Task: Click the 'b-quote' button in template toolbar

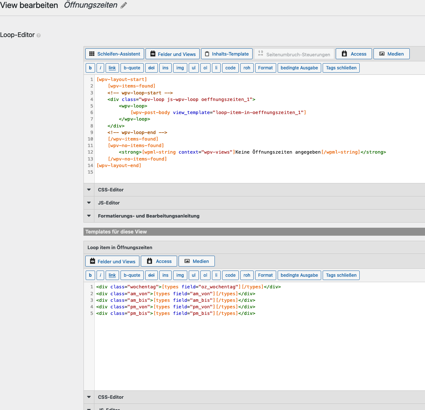Action: pos(132,275)
